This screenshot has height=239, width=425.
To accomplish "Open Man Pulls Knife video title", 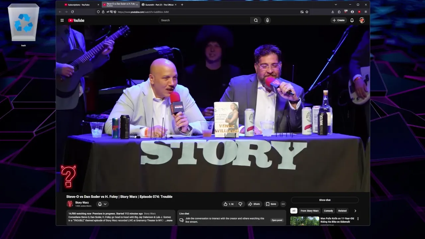I will (337, 220).
